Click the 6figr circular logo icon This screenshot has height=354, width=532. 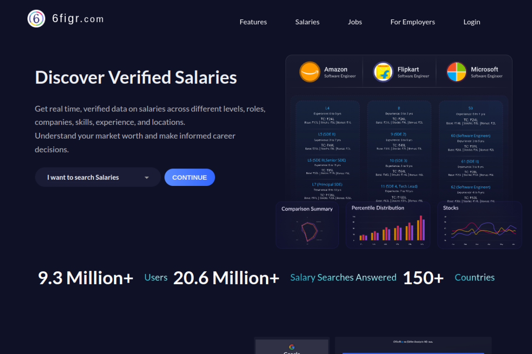tap(36, 19)
